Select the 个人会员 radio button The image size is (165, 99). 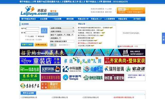[x=26, y=36]
